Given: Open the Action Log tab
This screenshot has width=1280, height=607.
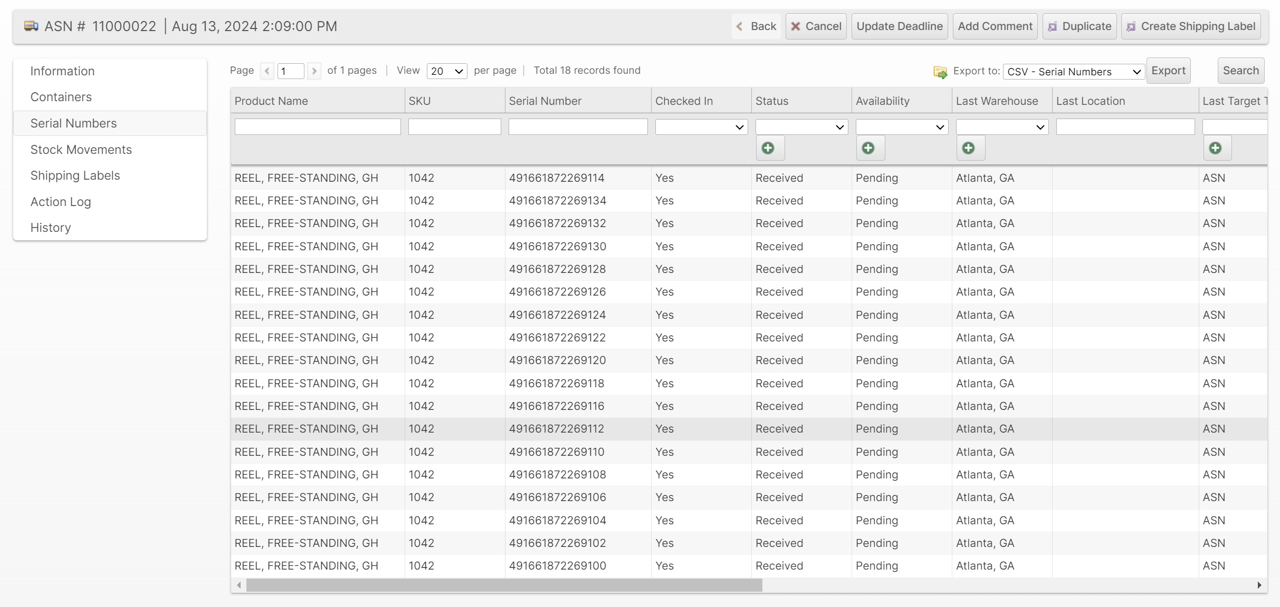Looking at the screenshot, I should click(x=61, y=202).
